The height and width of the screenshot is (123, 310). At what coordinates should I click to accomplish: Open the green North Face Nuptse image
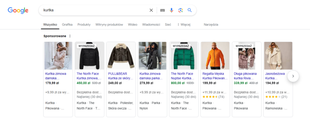[x=184, y=56]
